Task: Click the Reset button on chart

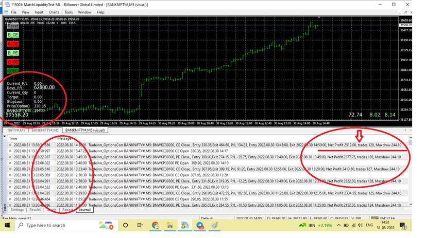Action: pos(12,26)
